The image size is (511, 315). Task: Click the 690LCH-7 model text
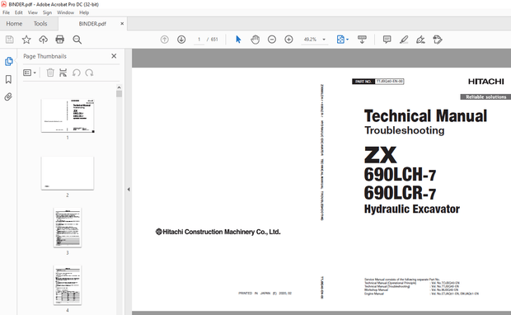click(400, 175)
